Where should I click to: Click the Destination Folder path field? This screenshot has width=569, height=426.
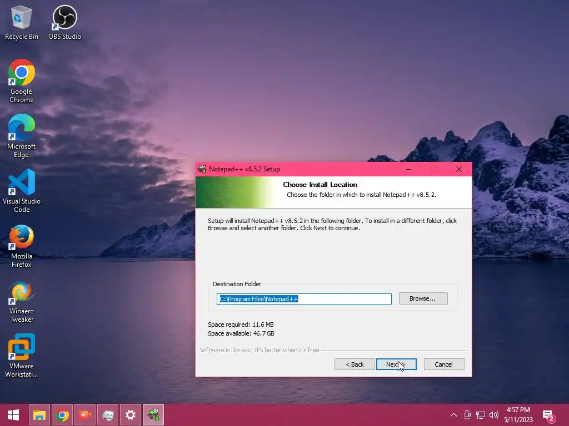pyautogui.click(x=304, y=299)
